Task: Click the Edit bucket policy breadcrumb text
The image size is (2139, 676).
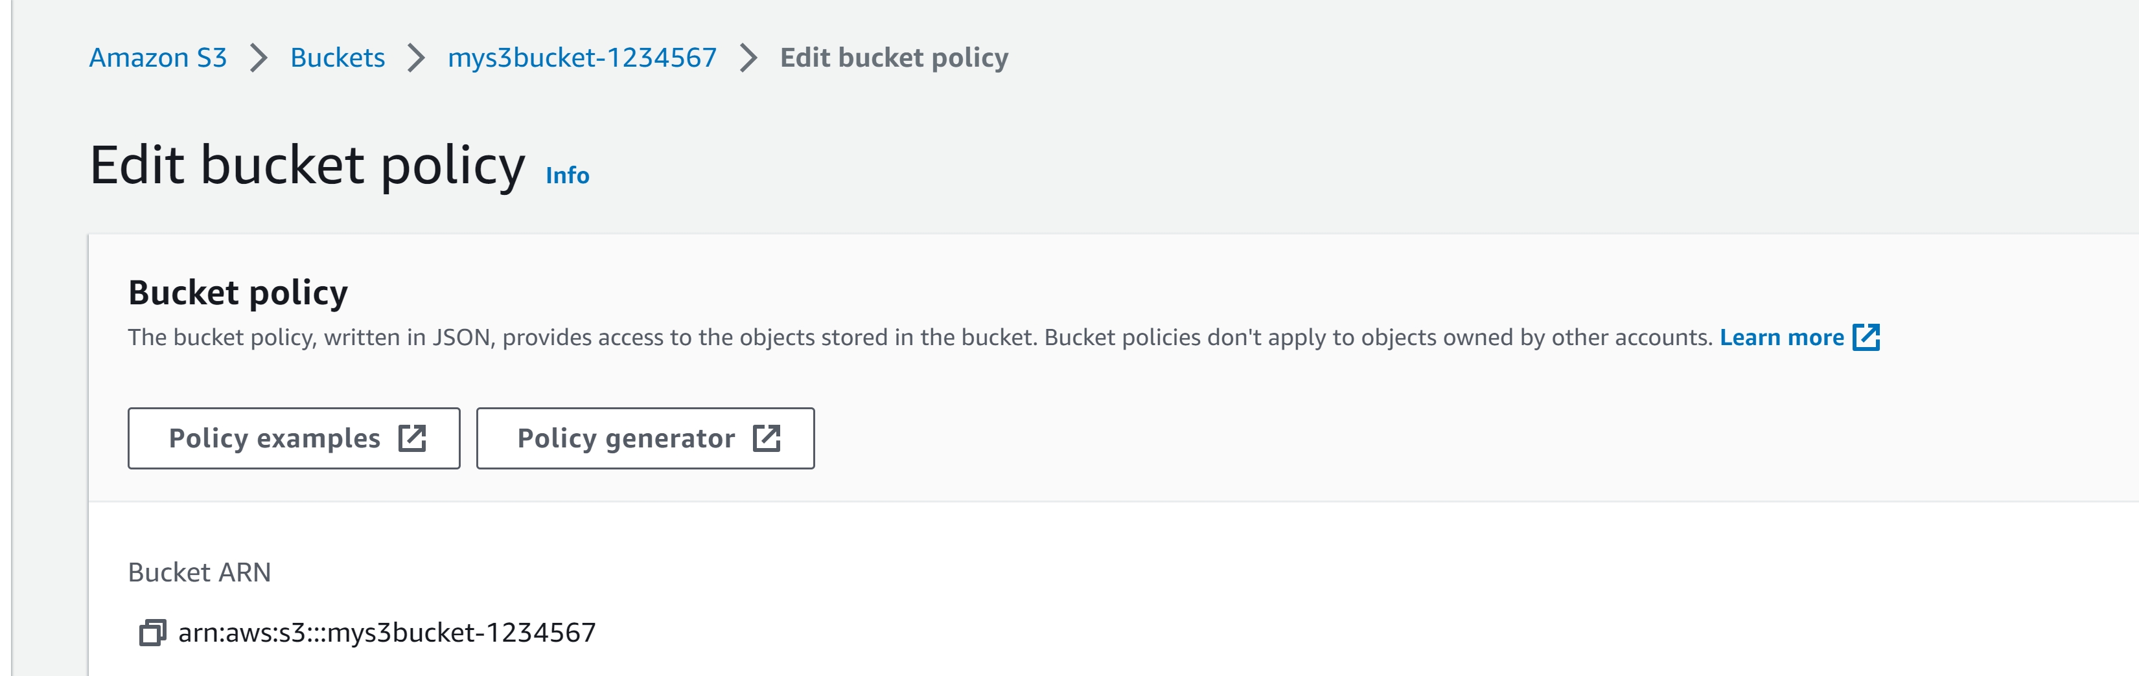Action: coord(894,58)
